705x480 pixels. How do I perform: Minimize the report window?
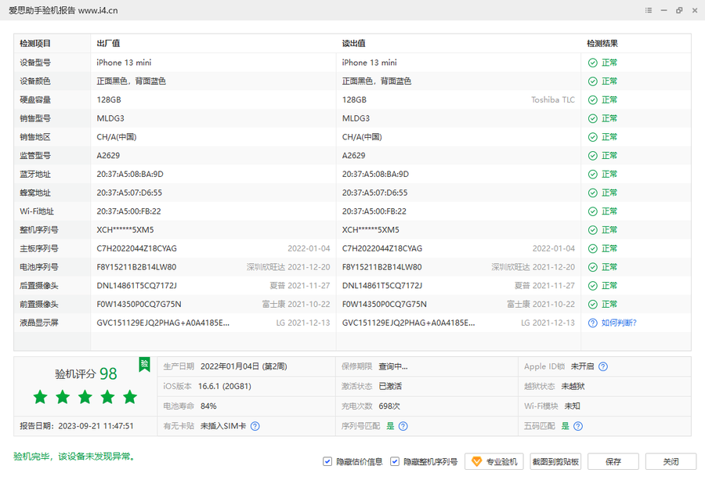pos(663,10)
